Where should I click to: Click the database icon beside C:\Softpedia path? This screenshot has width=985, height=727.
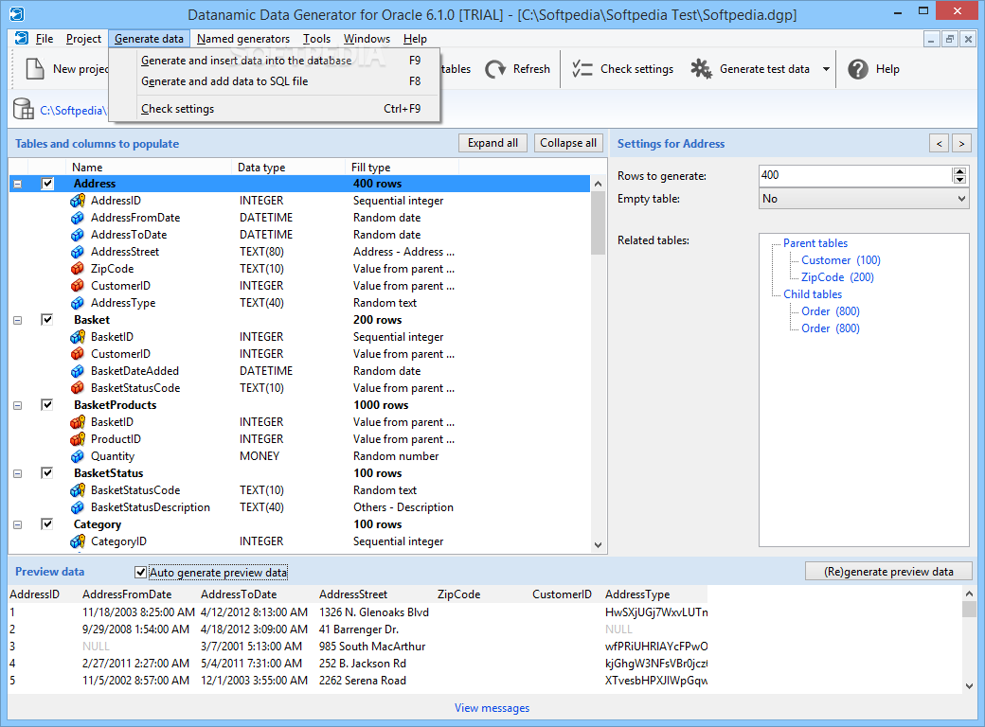[24, 109]
